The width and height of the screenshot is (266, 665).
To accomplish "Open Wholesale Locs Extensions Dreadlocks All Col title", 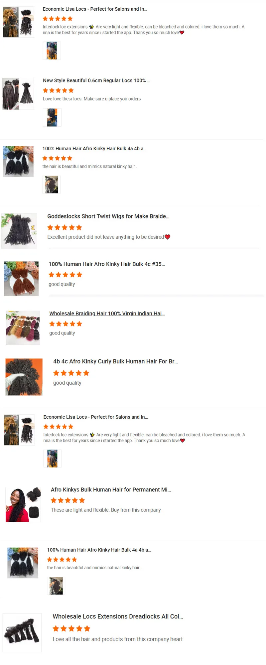I will point(118,616).
